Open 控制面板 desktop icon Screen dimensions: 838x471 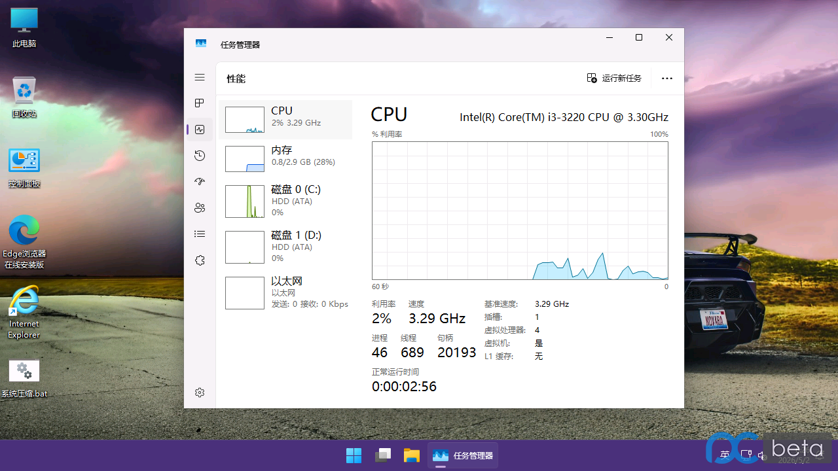coord(24,167)
